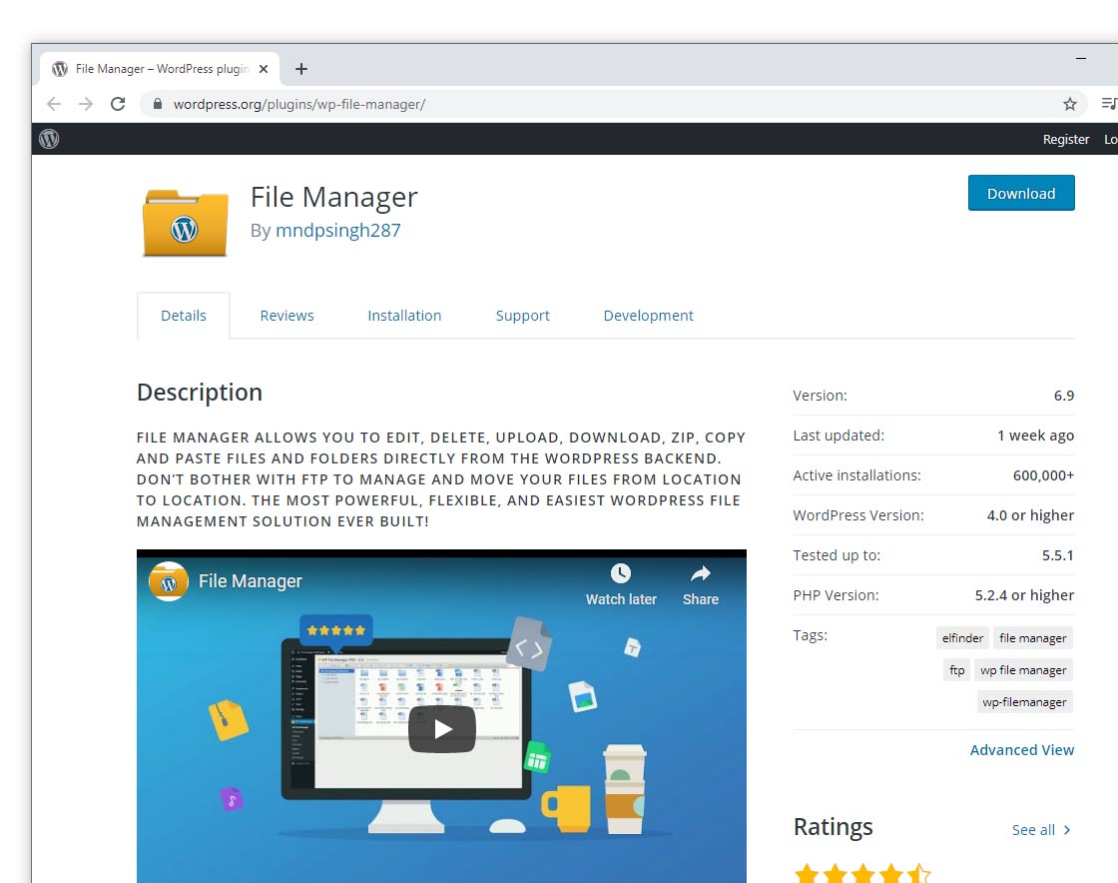Open author mndpsingh287 profile link
Screen dimensions: 1118x883
338,231
